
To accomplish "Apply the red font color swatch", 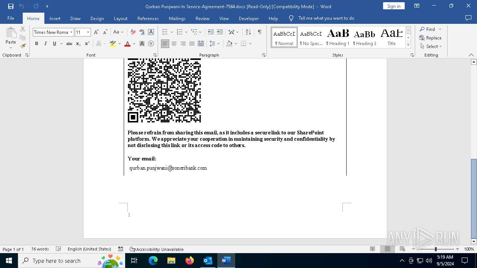I will click(x=127, y=44).
